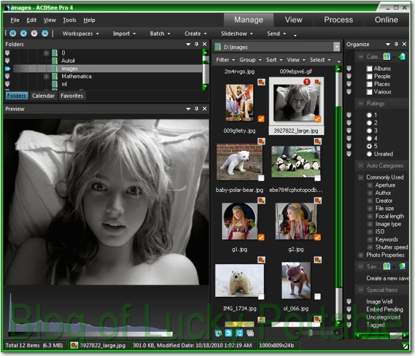This screenshot has width=415, height=356.
Task: Click the Up one folder icon
Action: 44,34
